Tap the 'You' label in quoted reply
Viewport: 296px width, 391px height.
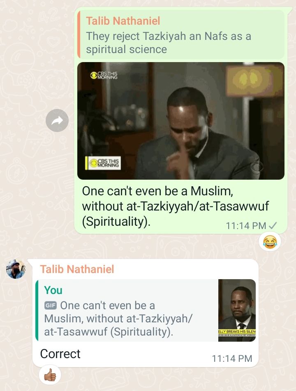click(x=53, y=290)
